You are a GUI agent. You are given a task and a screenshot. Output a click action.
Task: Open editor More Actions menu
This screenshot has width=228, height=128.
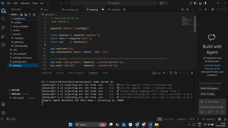pyautogui.click(x=192, y=9)
